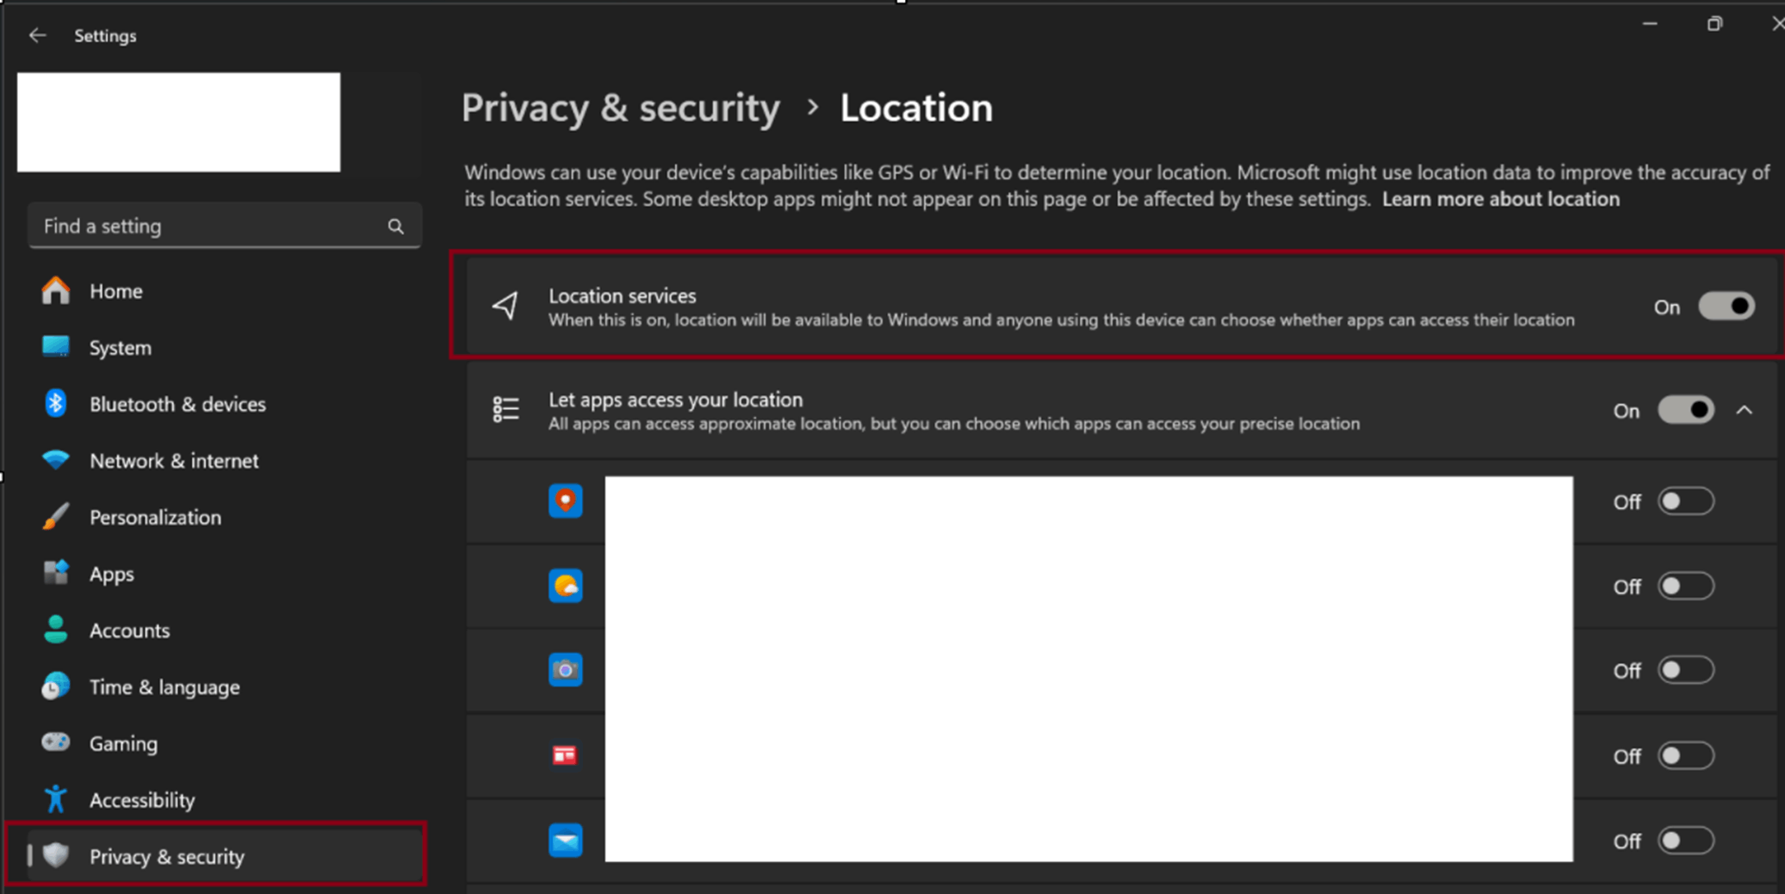Collapse the Let apps access location section
Screen dimensions: 1785x894
(1744, 411)
